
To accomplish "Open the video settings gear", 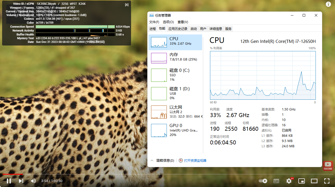I will (289, 181).
